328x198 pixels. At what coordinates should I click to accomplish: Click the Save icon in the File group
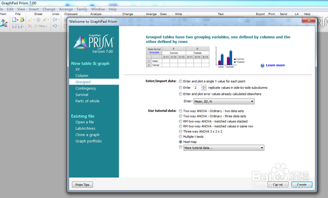(x=14, y=26)
